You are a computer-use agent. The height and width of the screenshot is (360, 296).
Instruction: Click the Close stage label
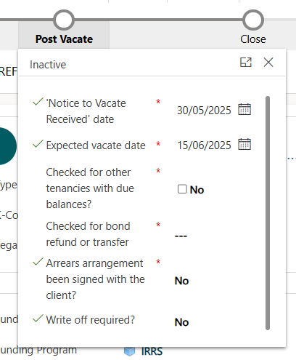click(x=253, y=39)
